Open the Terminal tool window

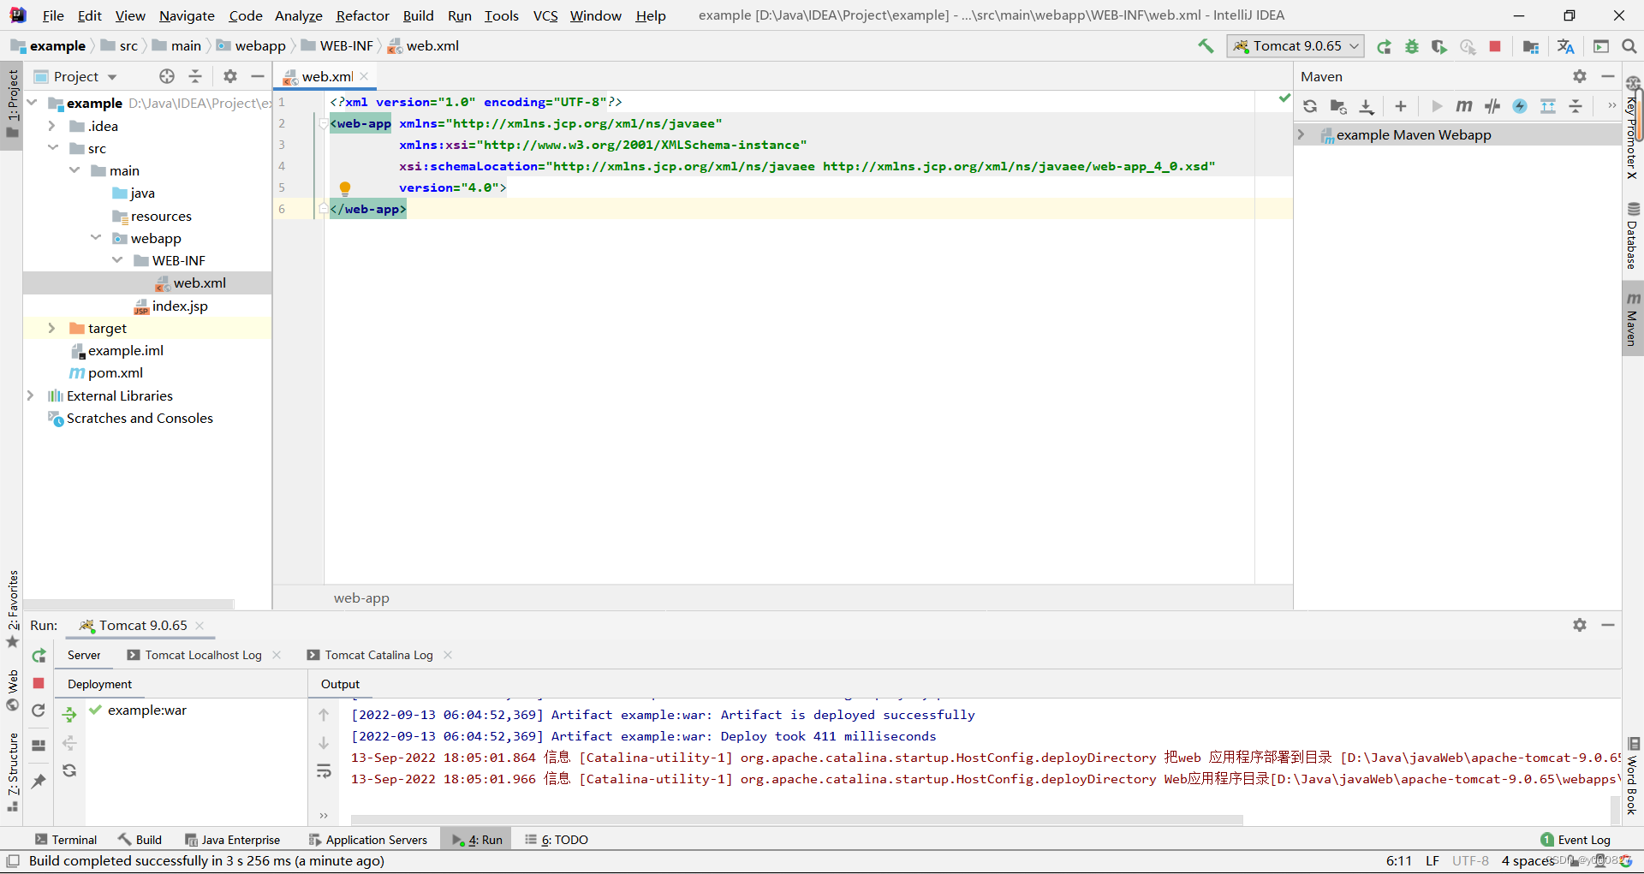66,840
